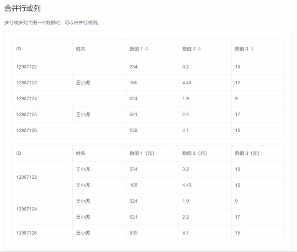Click the 姓名 header in the sortable table

pos(80,49)
